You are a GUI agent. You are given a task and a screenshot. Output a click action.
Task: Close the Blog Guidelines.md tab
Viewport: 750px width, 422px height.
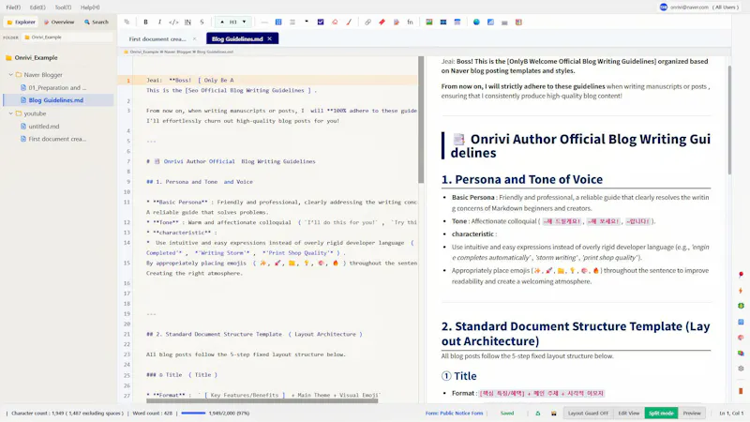(x=270, y=38)
